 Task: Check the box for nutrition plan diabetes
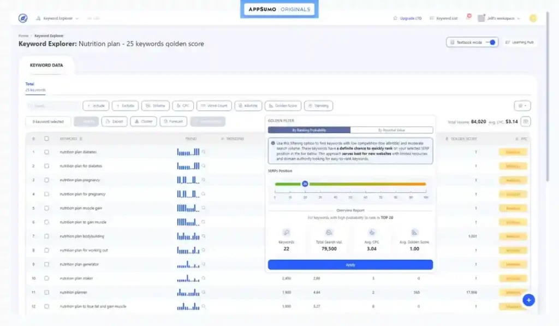point(46,152)
